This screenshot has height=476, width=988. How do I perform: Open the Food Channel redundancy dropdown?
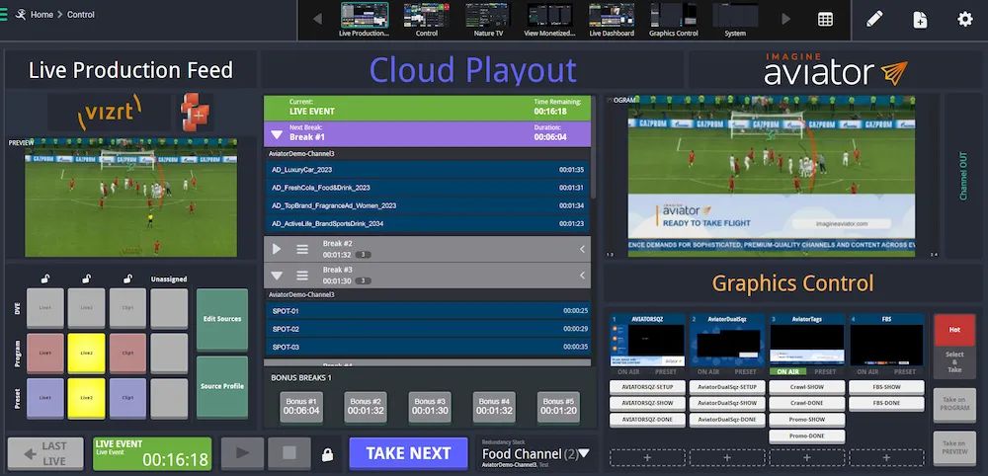coord(584,454)
